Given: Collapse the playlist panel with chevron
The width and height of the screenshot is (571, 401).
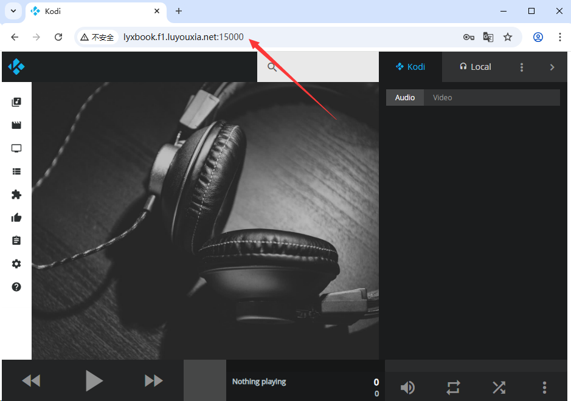Looking at the screenshot, I should (552, 67).
